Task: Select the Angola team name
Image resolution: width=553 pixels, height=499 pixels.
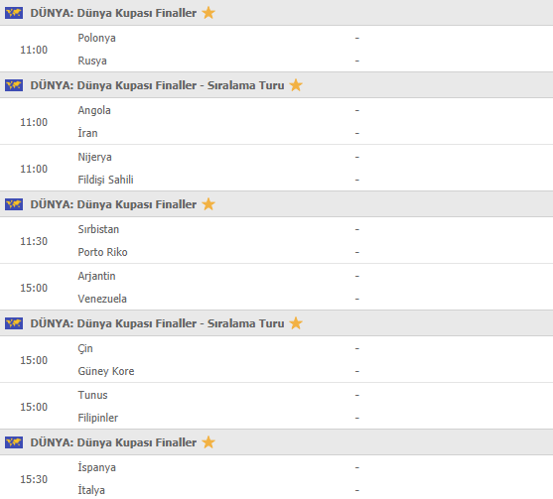Action: pyautogui.click(x=94, y=110)
